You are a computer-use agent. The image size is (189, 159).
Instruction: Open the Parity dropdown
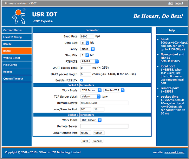click(88, 49)
